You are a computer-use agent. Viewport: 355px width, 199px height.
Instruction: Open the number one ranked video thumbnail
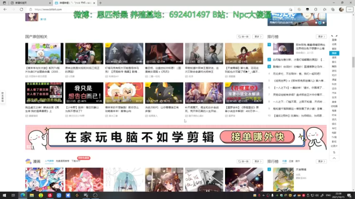tap(283, 49)
